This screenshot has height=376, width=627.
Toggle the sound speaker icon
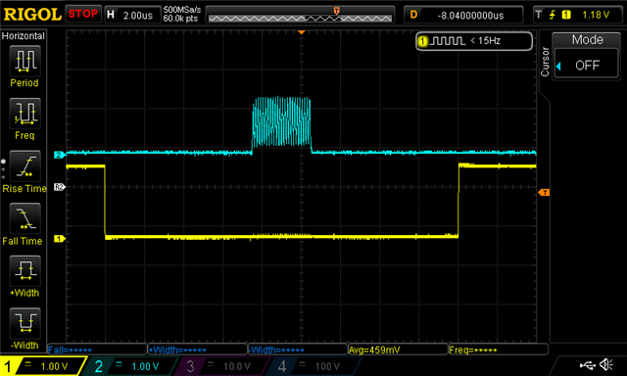(606, 364)
